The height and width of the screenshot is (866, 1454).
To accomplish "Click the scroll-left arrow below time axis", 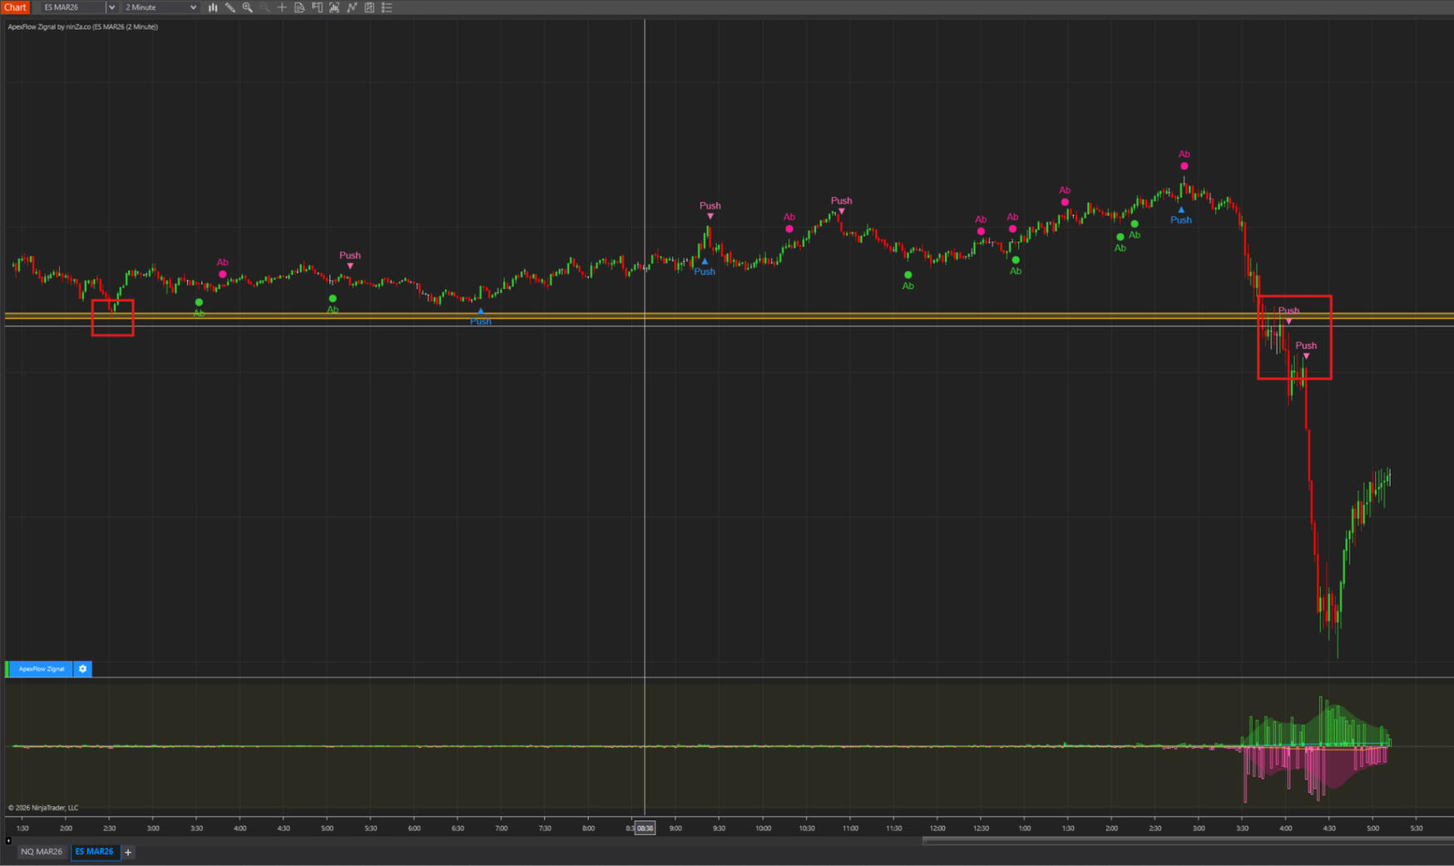I will [x=8, y=840].
